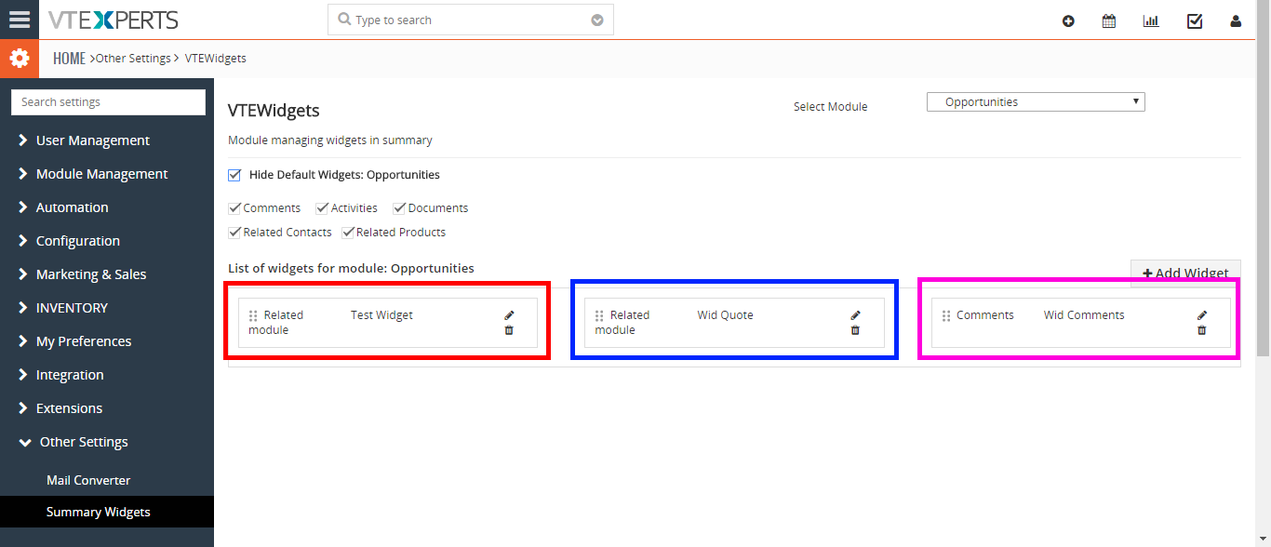Open the user profile icon
The height and width of the screenshot is (547, 1271).
1236,20
